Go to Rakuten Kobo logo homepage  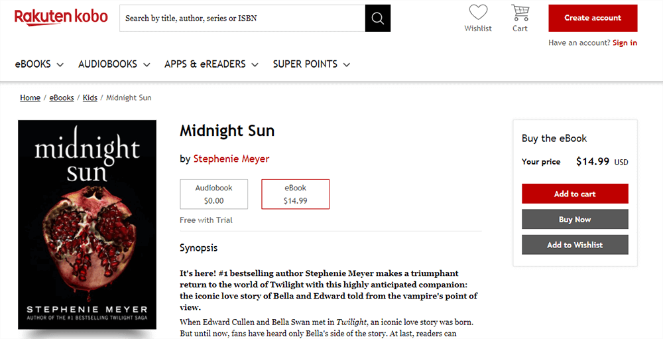[61, 17]
